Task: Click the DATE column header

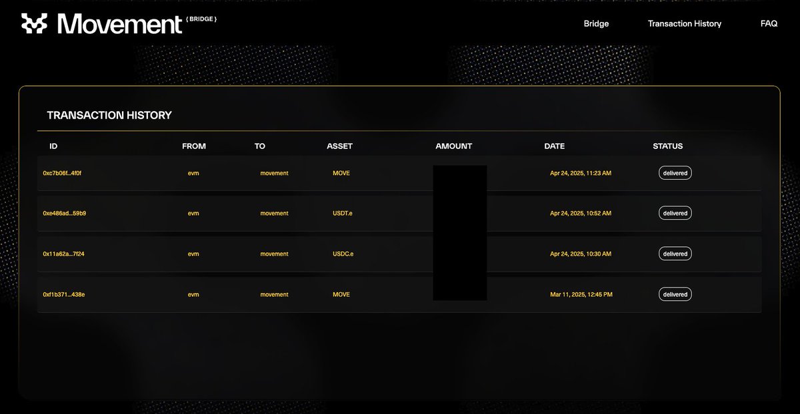Action: pos(554,146)
